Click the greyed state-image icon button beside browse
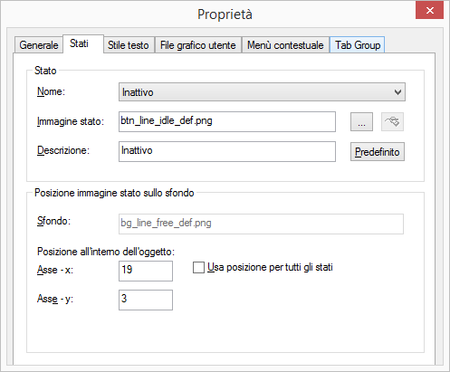 [x=392, y=122]
